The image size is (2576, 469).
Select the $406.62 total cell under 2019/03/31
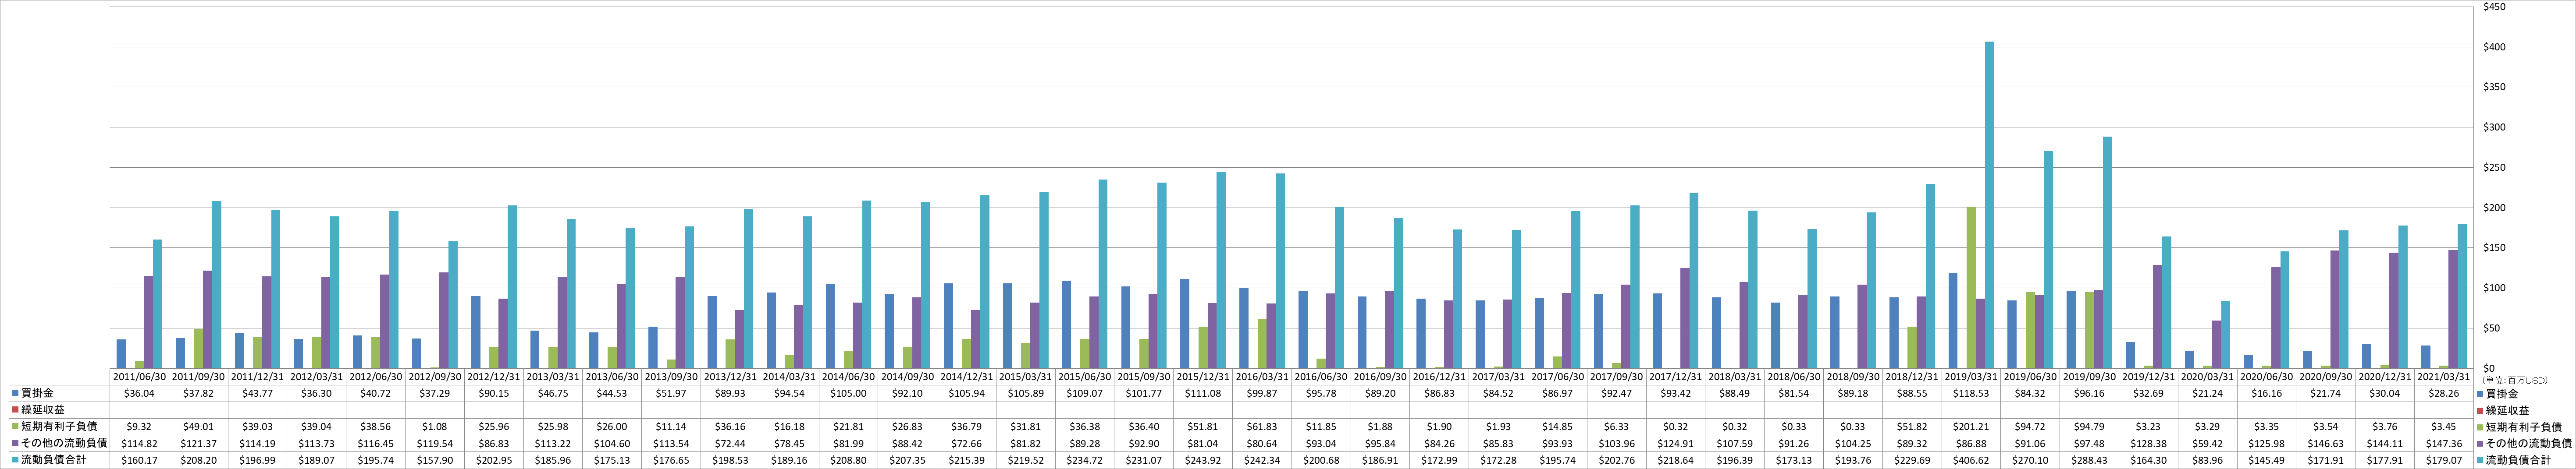pyautogui.click(x=1971, y=459)
